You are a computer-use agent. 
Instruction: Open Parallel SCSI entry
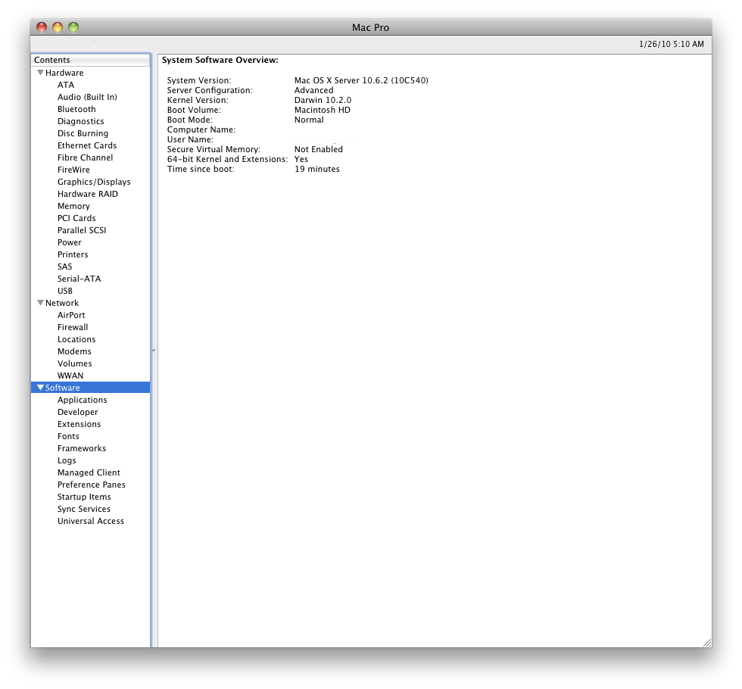point(82,230)
